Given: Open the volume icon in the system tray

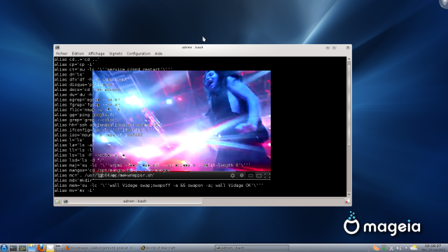Looking at the screenshot, I should (x=399, y=248).
